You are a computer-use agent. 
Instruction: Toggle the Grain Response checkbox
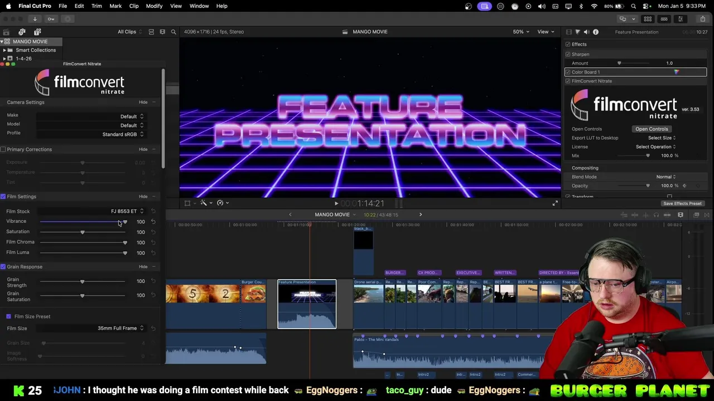tap(3, 267)
